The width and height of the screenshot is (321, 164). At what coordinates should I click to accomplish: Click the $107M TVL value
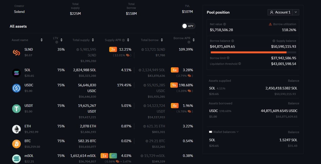[x=187, y=12]
